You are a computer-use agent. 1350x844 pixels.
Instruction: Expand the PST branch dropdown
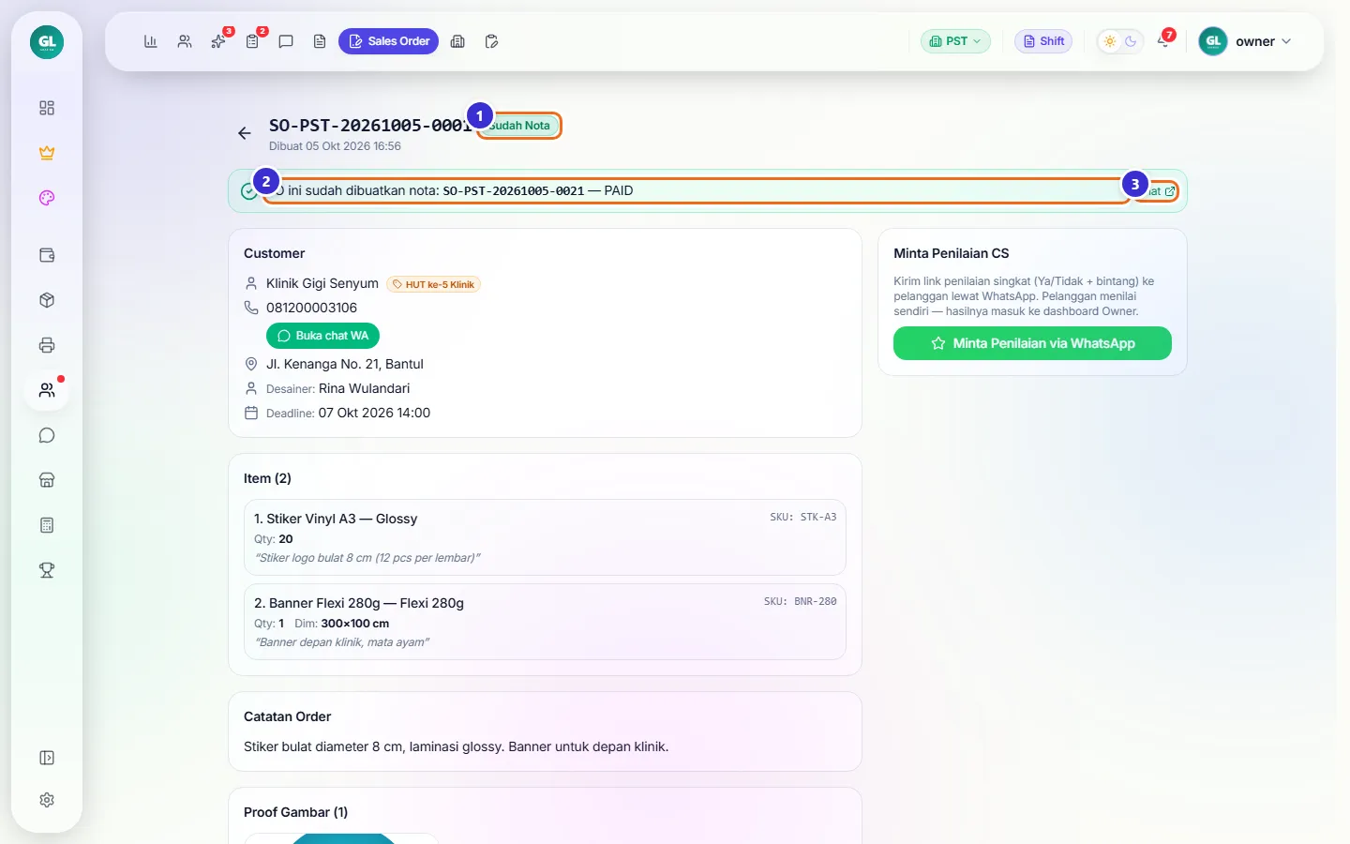pyautogui.click(x=955, y=41)
